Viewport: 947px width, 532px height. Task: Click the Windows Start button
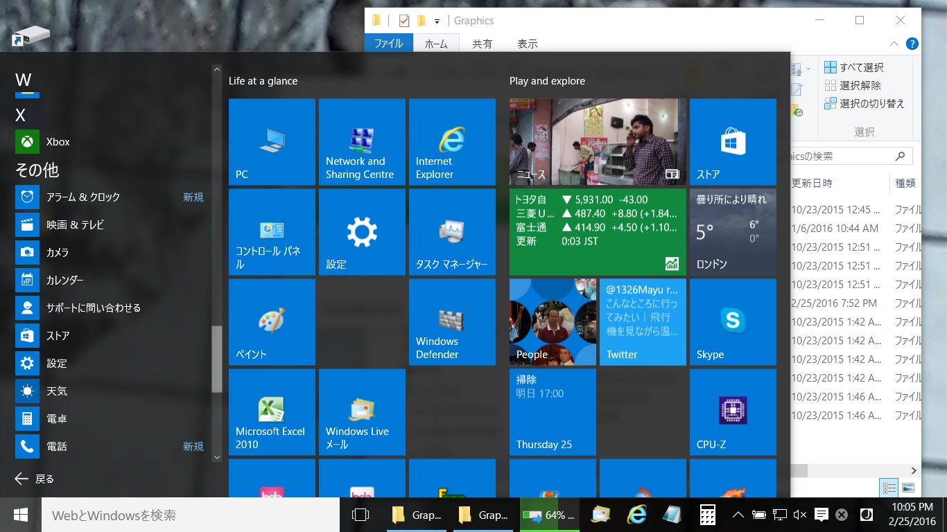point(21,515)
